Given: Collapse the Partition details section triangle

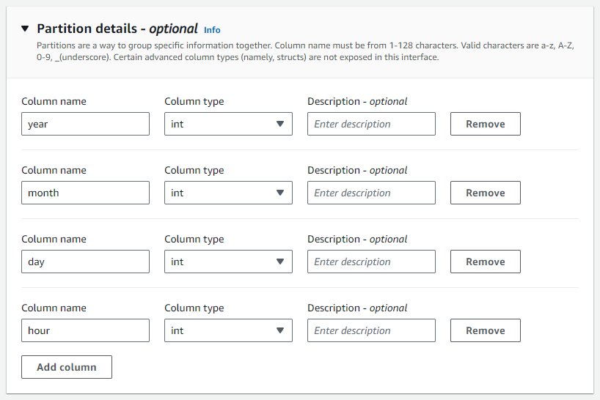Looking at the screenshot, I should 25,29.
